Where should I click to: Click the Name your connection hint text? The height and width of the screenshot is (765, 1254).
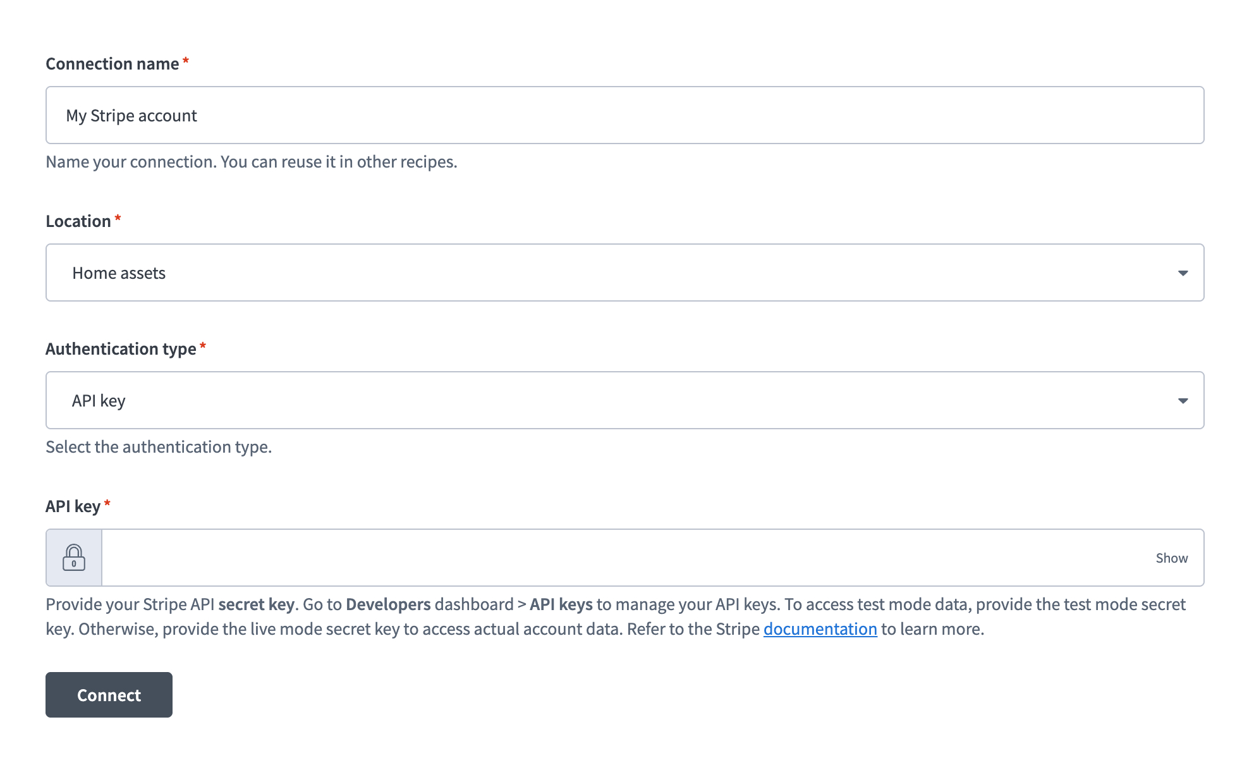coord(251,162)
